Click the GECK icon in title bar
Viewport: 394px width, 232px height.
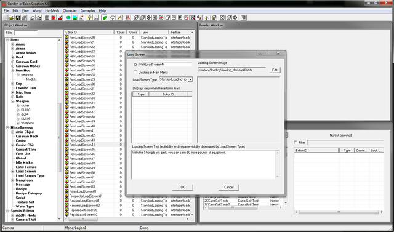(x=4, y=4)
